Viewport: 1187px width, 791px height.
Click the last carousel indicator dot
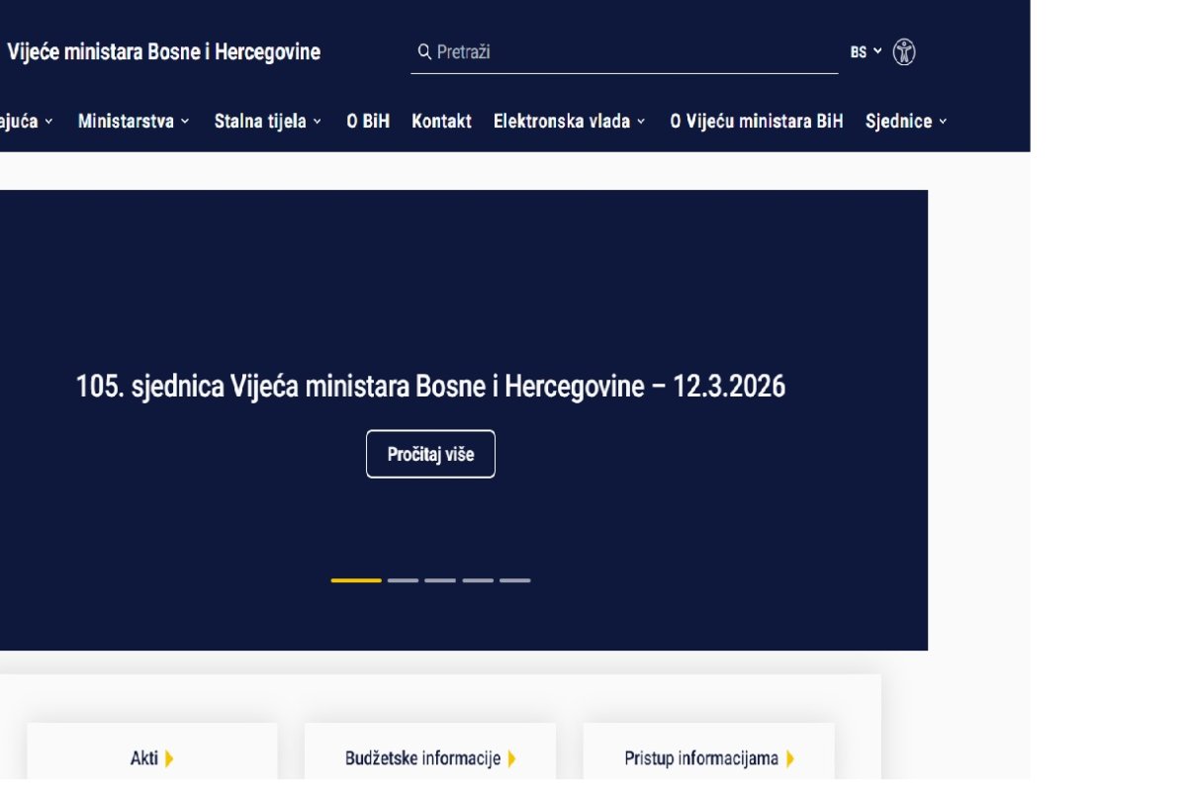[x=516, y=580]
